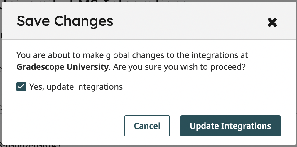Click the gray dialog header bar
Image resolution: width=297 pixels, height=147 pixels.
(148, 21)
